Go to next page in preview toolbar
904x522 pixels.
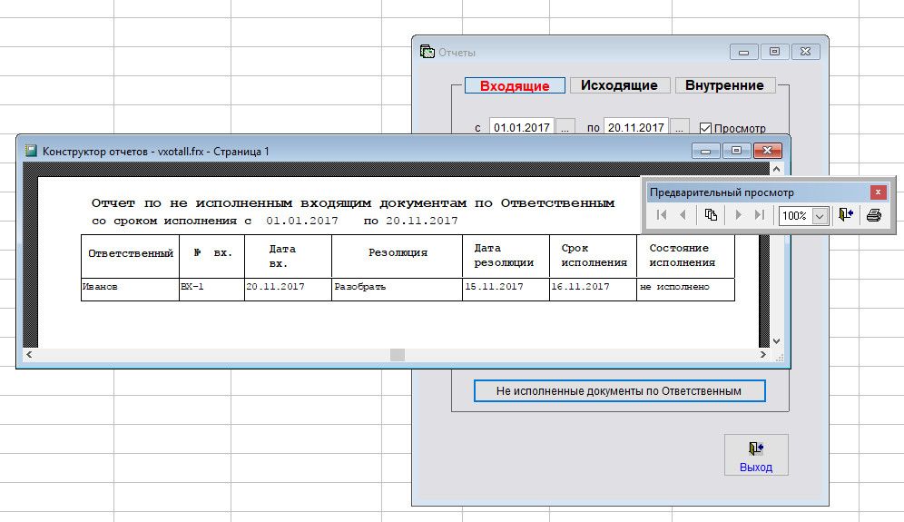click(x=738, y=215)
